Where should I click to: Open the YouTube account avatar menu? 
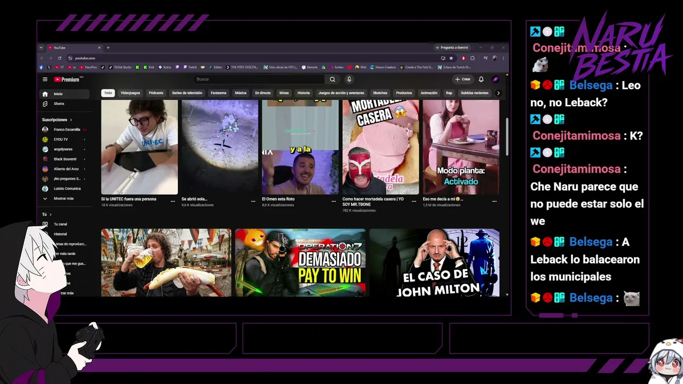[496, 79]
